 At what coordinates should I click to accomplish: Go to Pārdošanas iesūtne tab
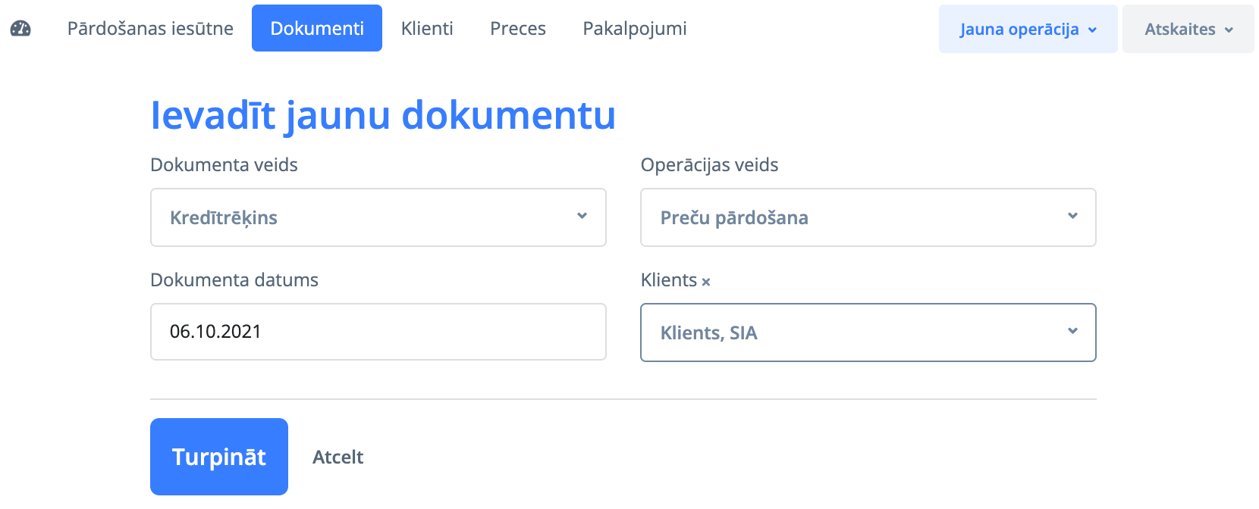tap(150, 29)
